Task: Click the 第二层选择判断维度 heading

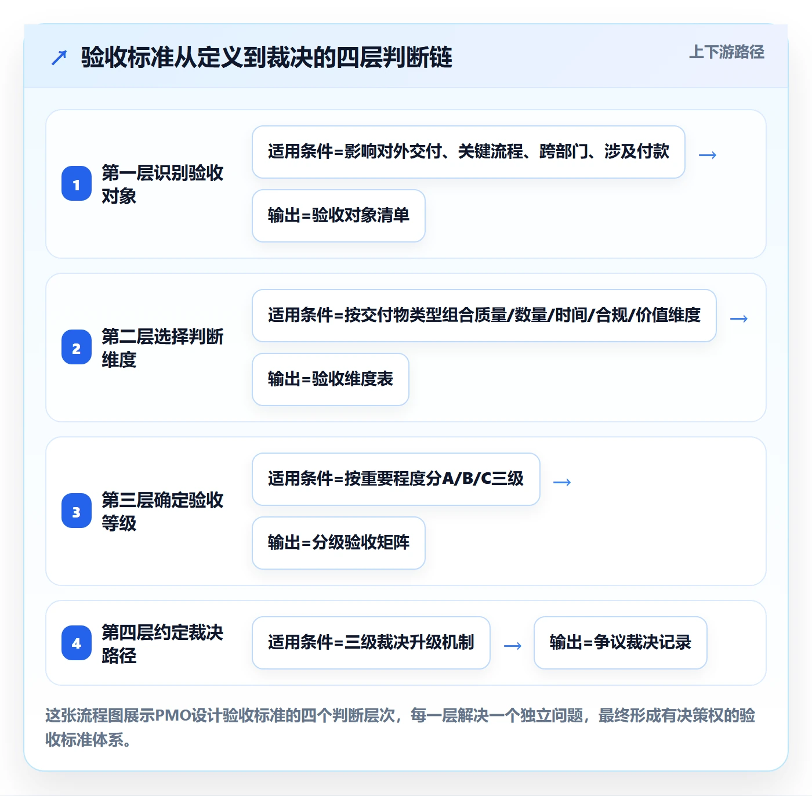Action: click(162, 348)
